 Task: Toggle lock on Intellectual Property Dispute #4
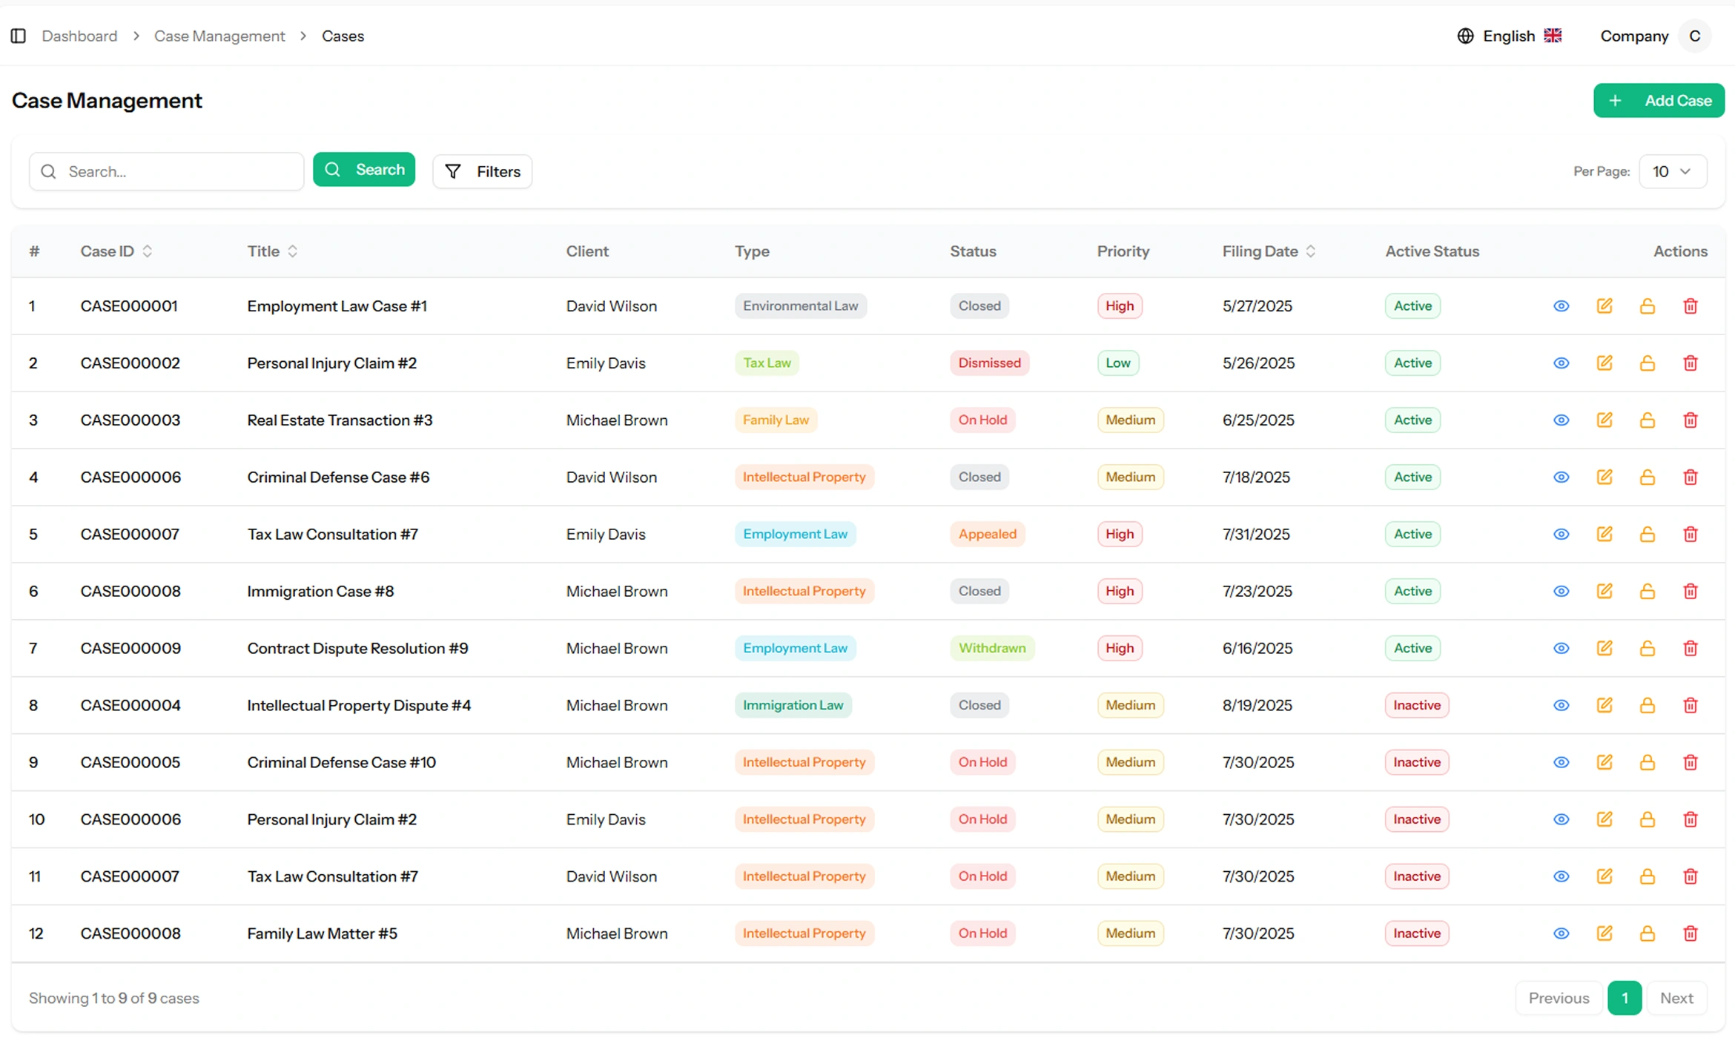point(1647,705)
